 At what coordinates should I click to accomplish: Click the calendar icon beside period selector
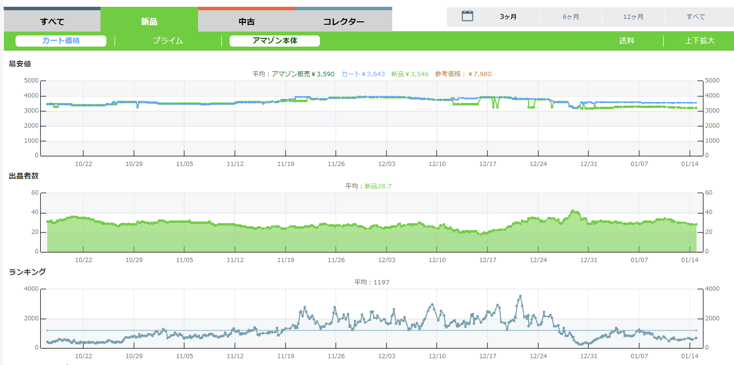point(467,16)
